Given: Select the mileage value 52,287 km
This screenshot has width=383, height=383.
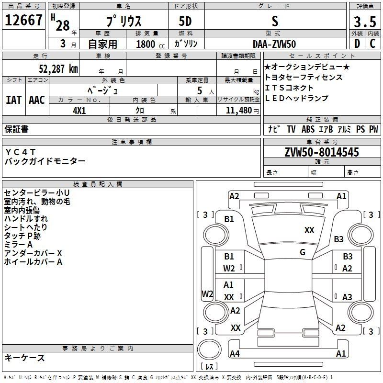Looking at the screenshot, I should (x=53, y=68).
